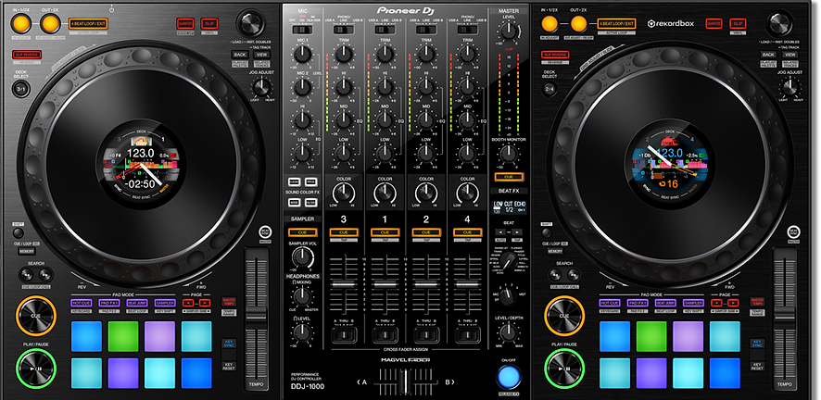Click the SHIFT button on left deck
This screenshot has width=821, height=400.
point(19,233)
